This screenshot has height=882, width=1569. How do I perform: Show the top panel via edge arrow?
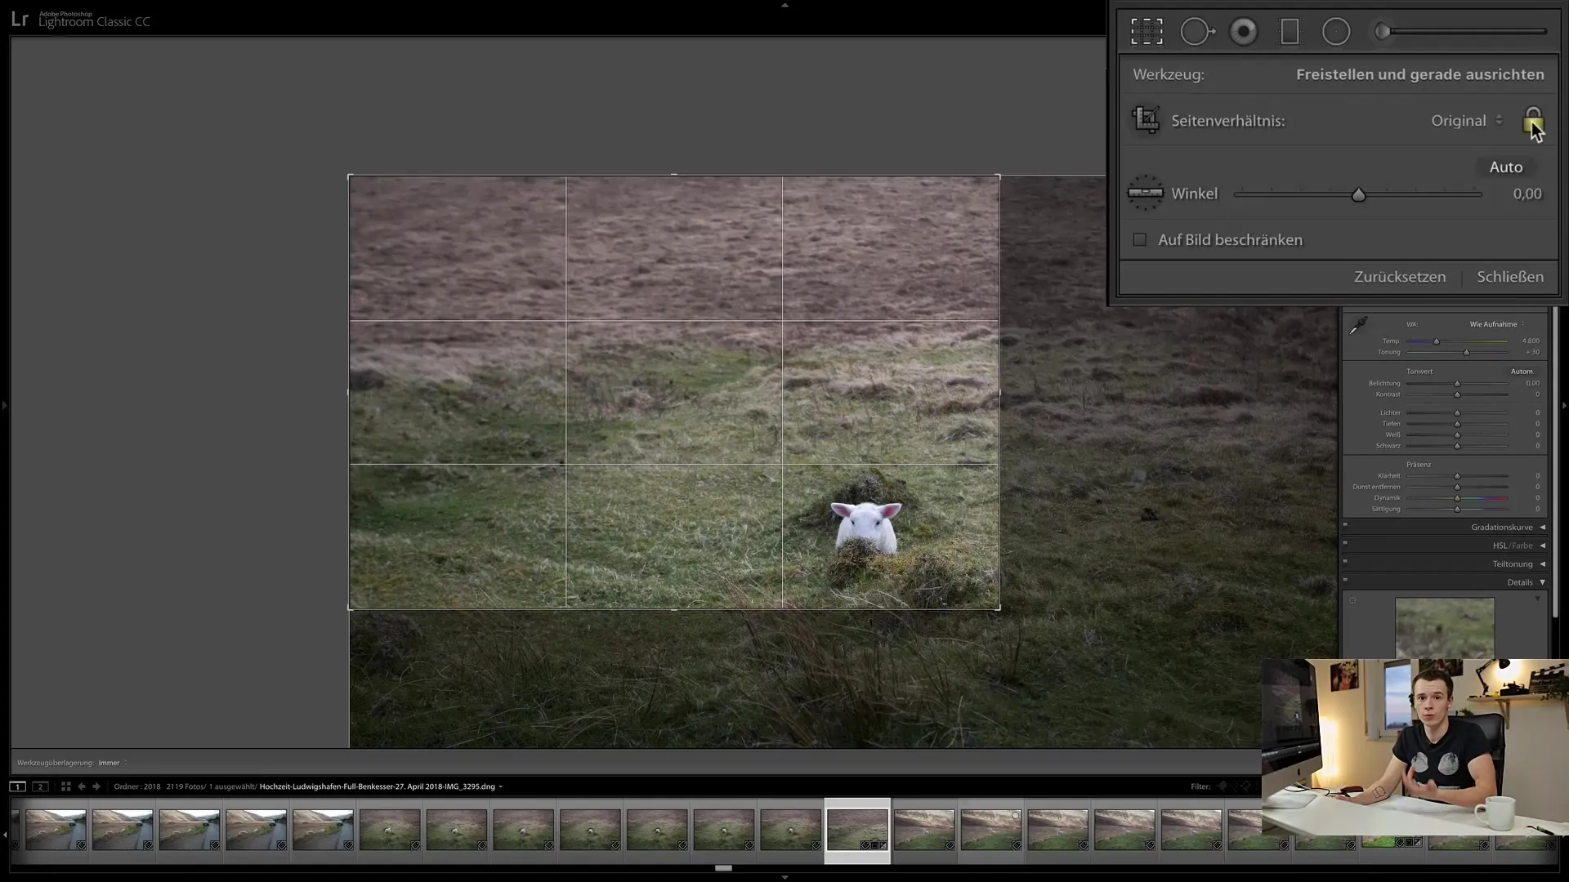point(784,5)
